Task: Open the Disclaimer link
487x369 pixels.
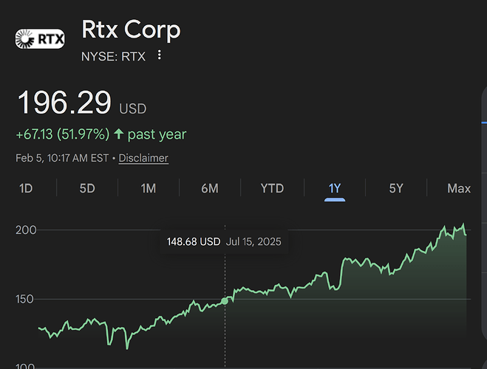Action: pyautogui.click(x=143, y=158)
